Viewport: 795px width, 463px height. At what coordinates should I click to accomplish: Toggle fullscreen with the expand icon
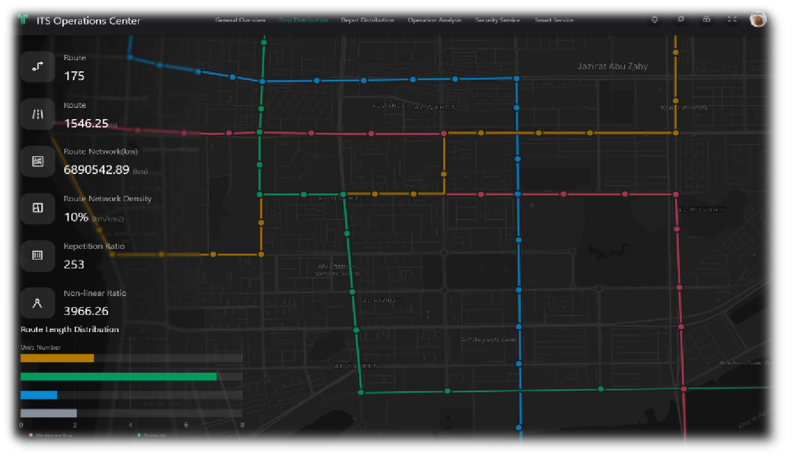click(x=732, y=19)
